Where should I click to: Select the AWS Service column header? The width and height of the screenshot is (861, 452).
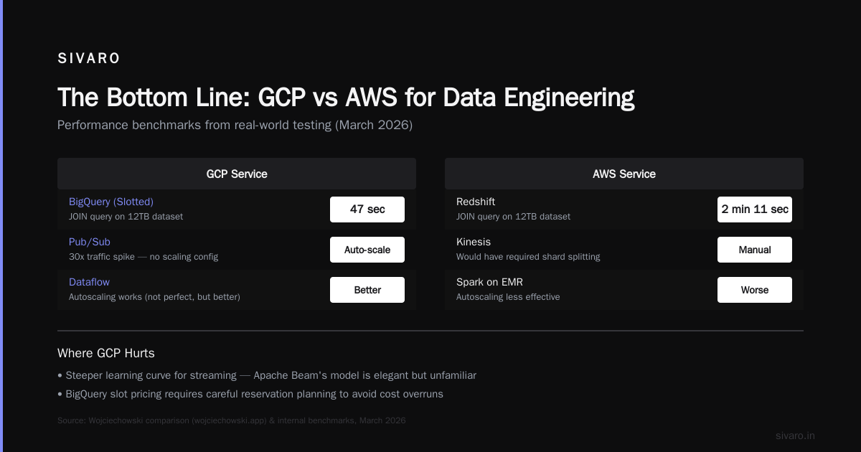[x=624, y=174]
